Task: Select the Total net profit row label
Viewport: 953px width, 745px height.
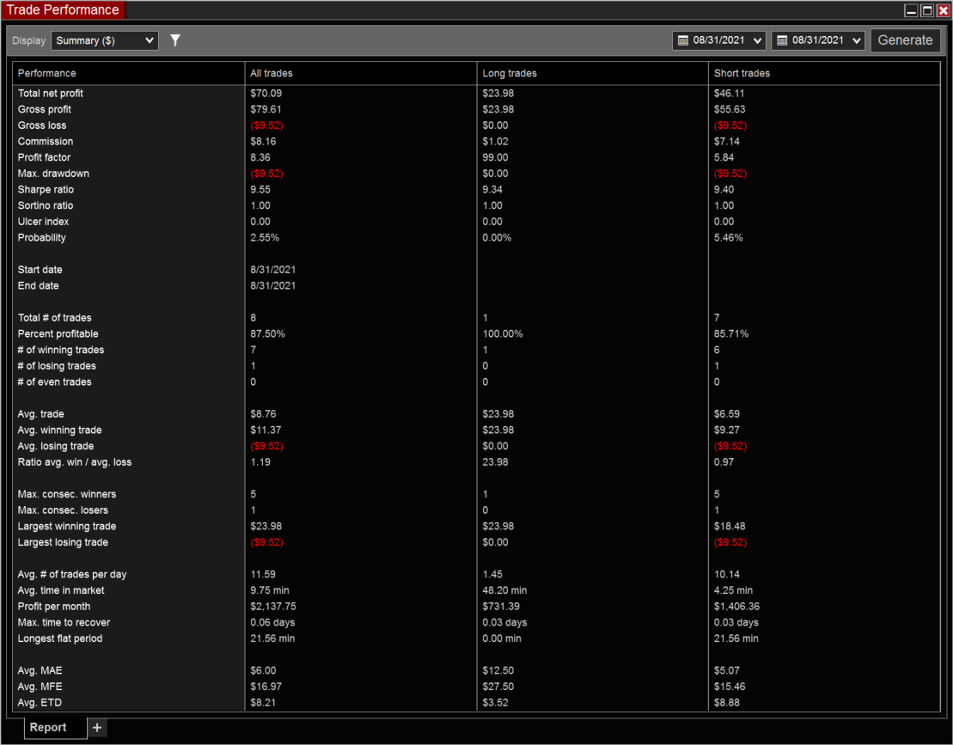Action: point(51,93)
